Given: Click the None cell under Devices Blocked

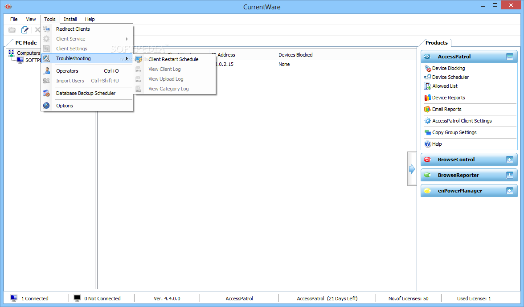Looking at the screenshot, I should (284, 64).
